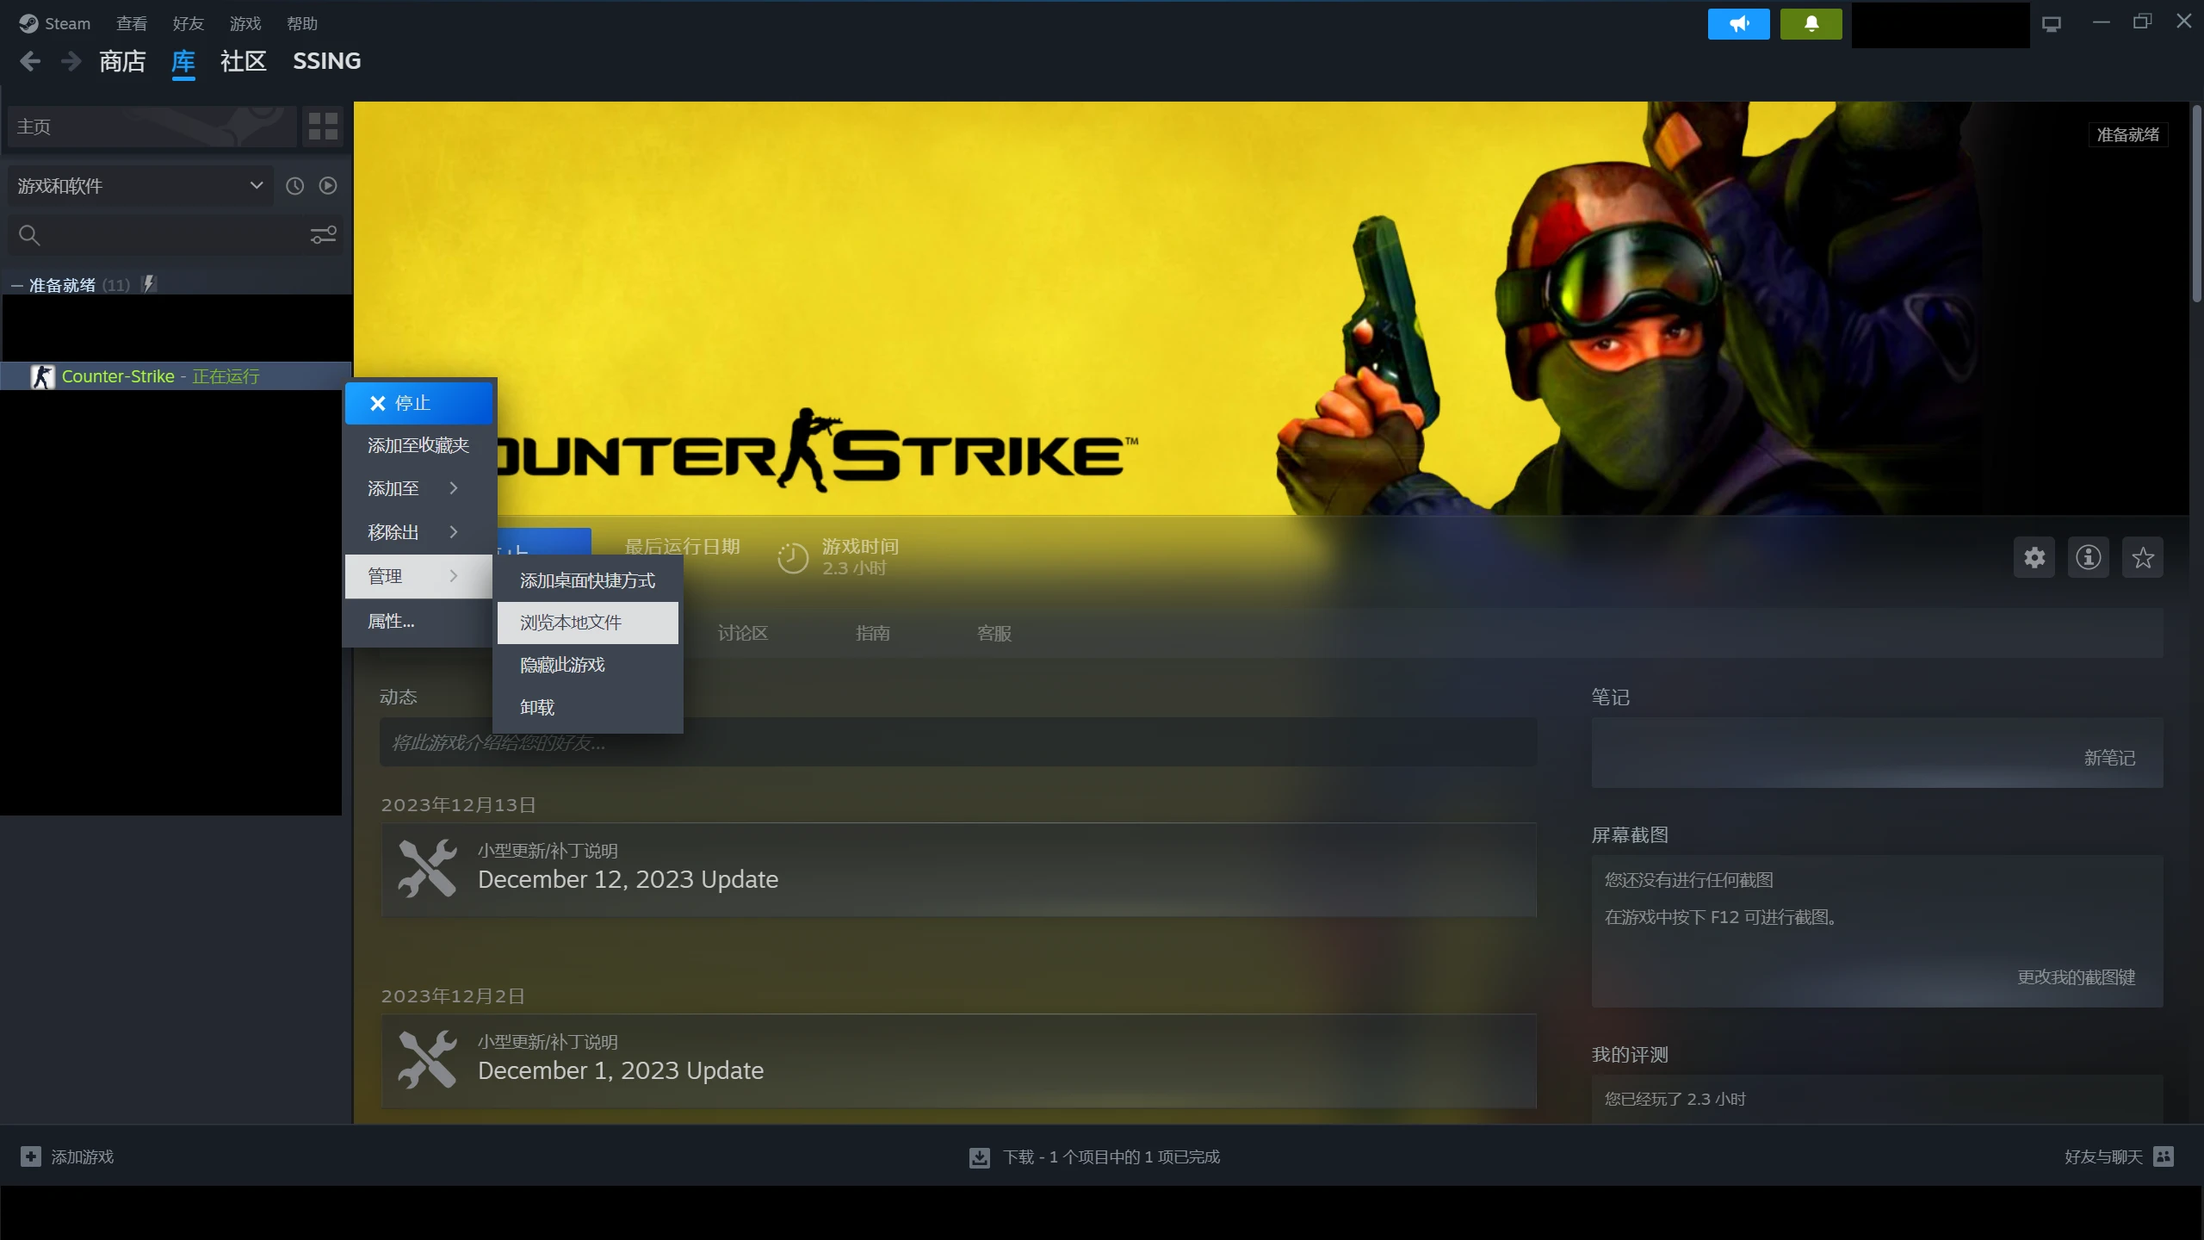The image size is (2204, 1240).
Task: Switch to grid collections view icon
Action: (323, 127)
